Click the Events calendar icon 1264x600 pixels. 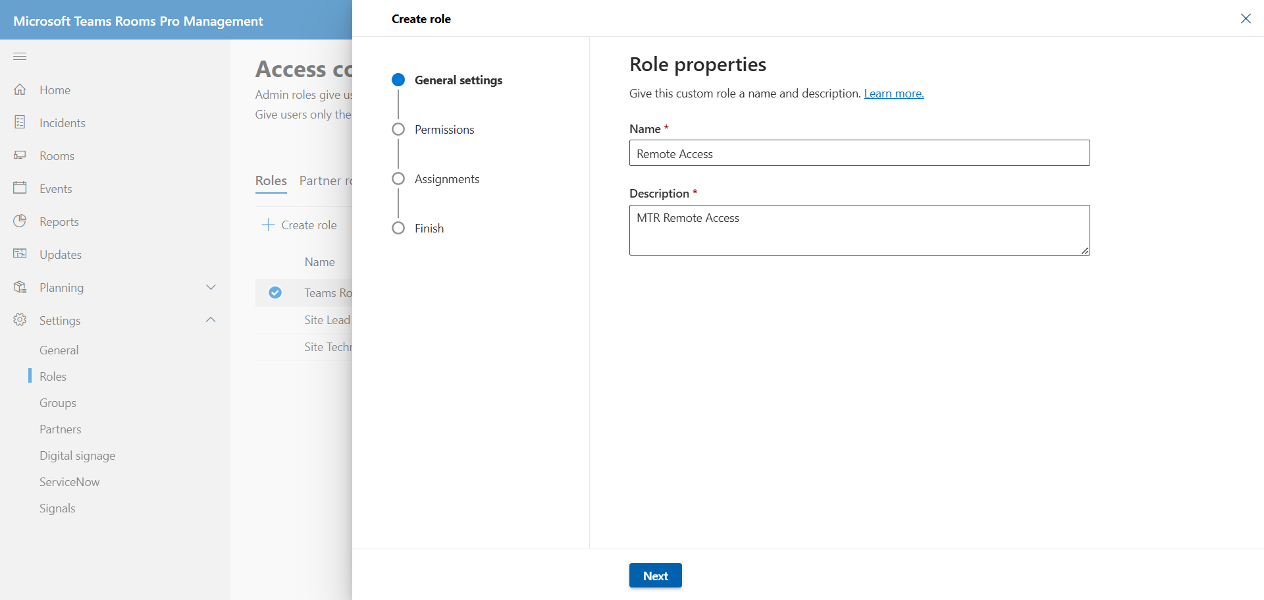pos(20,188)
